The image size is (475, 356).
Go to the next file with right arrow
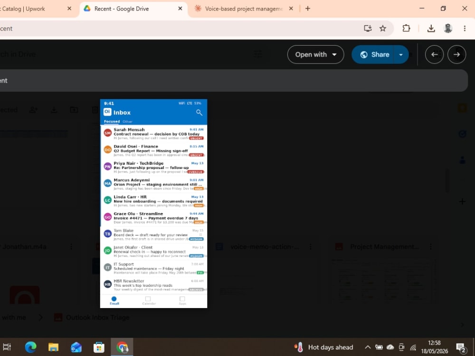click(456, 55)
